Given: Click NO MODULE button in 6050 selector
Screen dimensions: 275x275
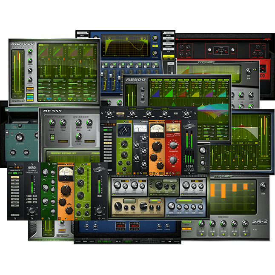Looking at the screenshot, I should 15,215.
